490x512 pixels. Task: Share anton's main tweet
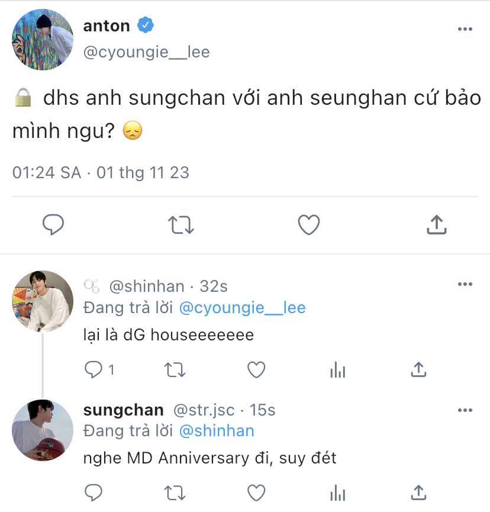pyautogui.click(x=437, y=224)
